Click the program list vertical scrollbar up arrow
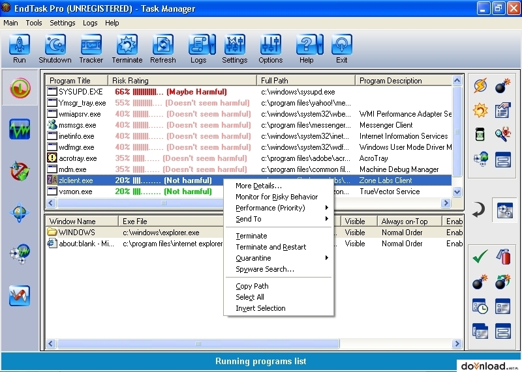522x372 pixels. pyautogui.click(x=457, y=80)
